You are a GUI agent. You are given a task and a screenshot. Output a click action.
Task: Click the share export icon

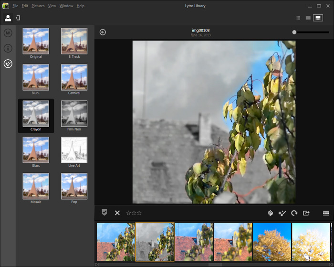[306, 213]
